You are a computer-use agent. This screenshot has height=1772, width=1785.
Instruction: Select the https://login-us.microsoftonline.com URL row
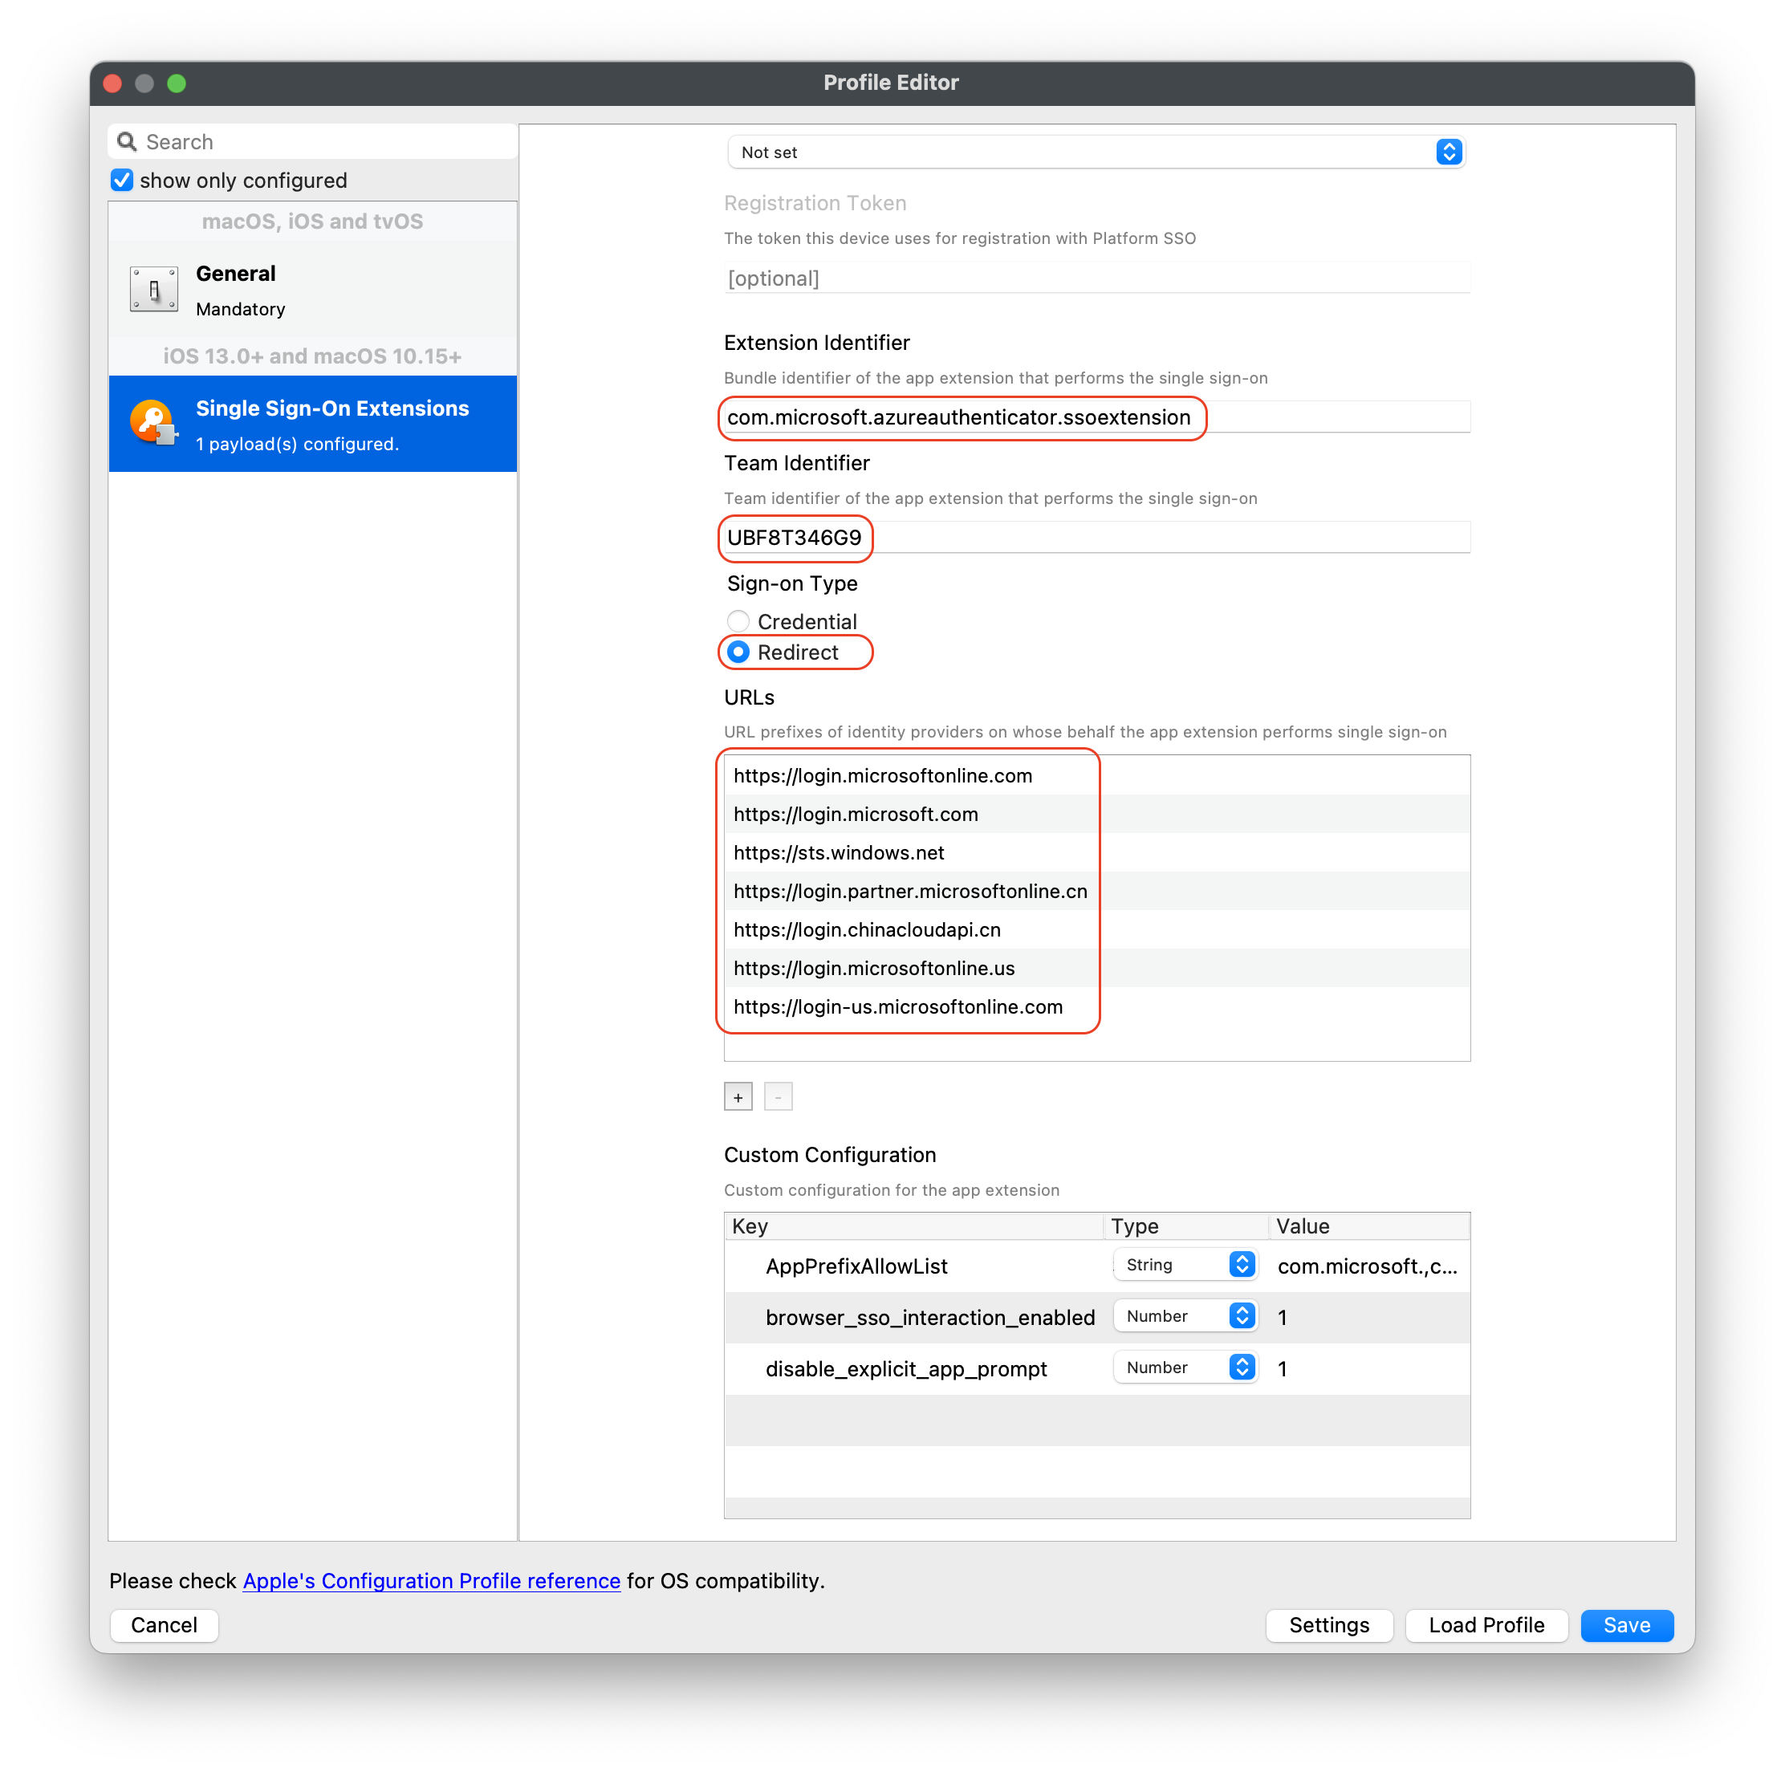pos(1096,1007)
